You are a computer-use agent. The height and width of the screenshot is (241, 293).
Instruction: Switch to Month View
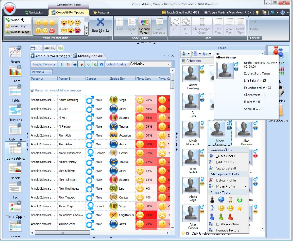[240, 26]
